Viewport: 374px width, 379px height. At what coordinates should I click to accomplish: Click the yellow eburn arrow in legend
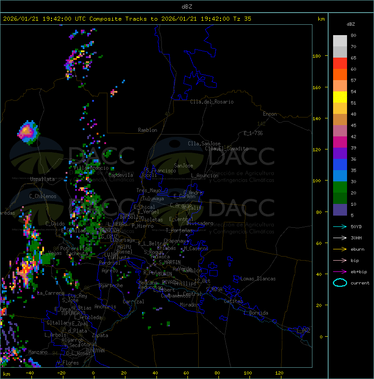coord(340,249)
